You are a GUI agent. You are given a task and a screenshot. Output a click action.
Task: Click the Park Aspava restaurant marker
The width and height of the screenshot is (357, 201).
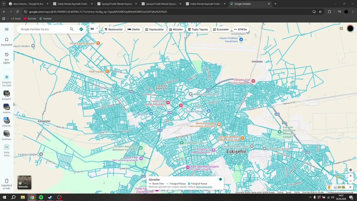coord(107,71)
